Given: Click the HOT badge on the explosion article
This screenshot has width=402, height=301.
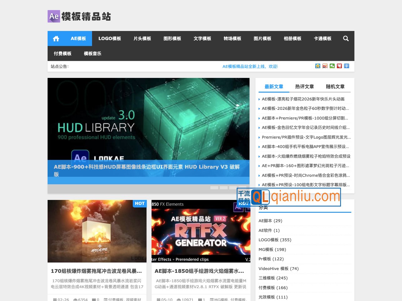Looking at the screenshot, I should tap(140, 203).
